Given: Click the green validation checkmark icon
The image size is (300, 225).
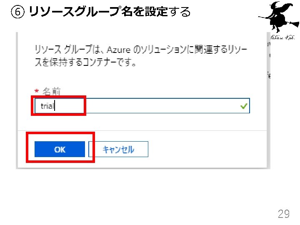Looking at the screenshot, I should click(244, 106).
